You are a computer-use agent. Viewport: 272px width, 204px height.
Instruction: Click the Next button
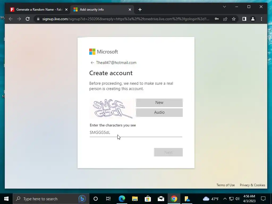tap(168, 152)
